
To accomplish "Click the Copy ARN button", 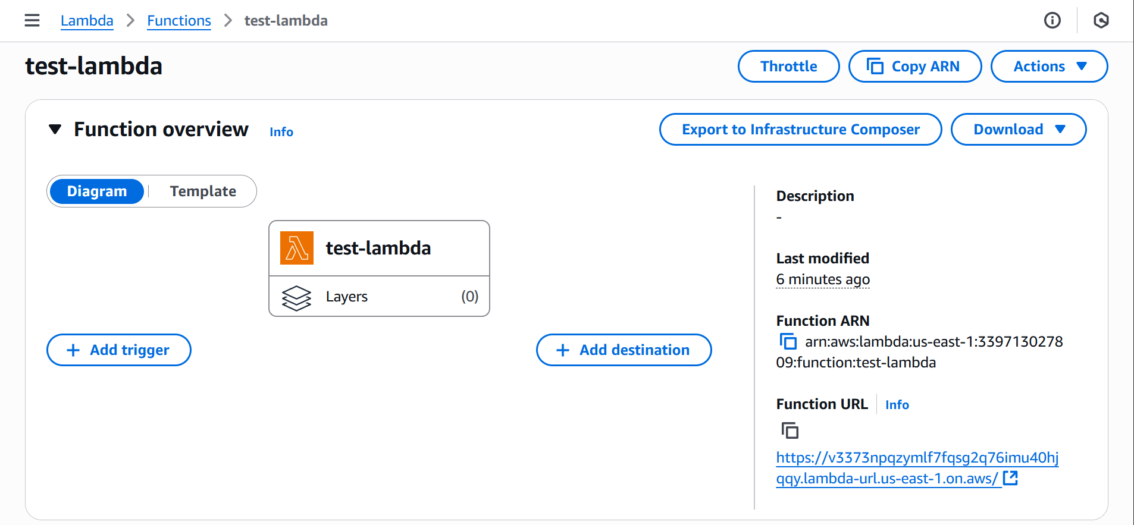I will [914, 67].
